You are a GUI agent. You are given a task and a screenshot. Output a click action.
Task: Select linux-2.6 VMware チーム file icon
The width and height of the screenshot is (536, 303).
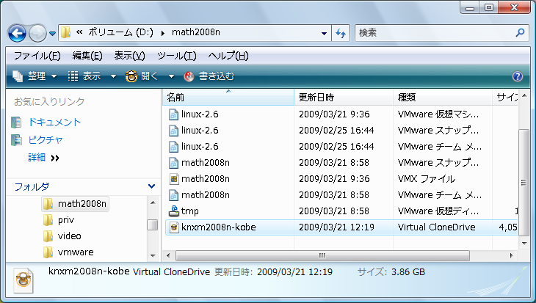[174, 147]
